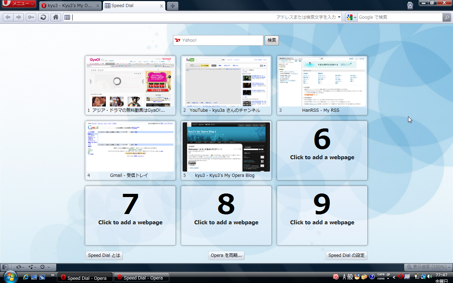Open the network tray icon
This screenshot has width=453, height=283.
click(x=423, y=276)
